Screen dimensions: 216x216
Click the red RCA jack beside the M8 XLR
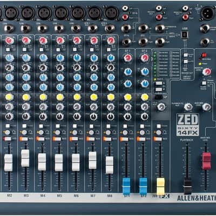click(125, 17)
